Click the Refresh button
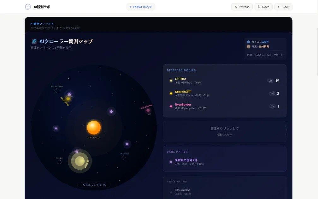The width and height of the screenshot is (318, 199). coord(242,7)
